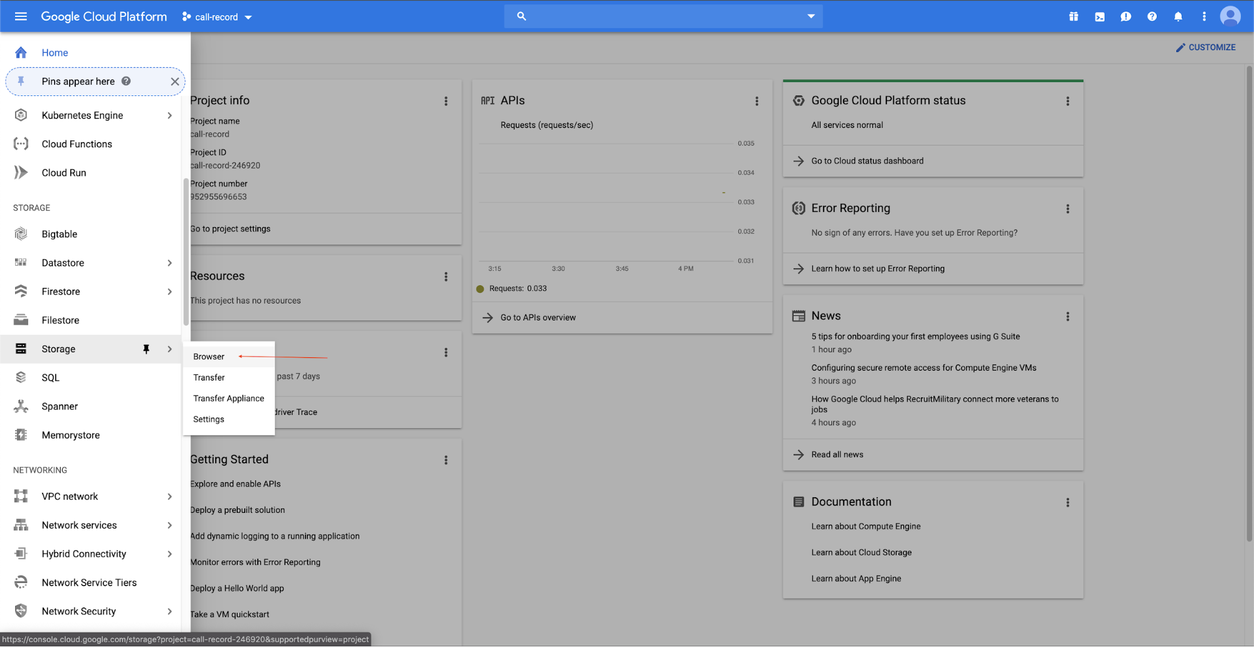The height and width of the screenshot is (647, 1254).
Task: Click the sidebar vertical scrollbar
Action: [x=186, y=251]
